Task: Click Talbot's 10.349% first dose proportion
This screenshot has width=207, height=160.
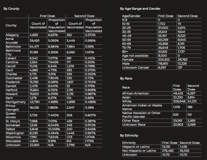Action: [x=54, y=129]
